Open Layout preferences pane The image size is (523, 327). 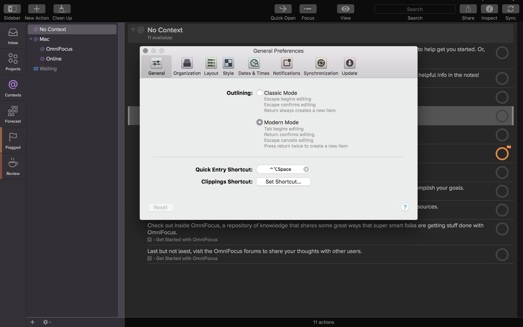pyautogui.click(x=211, y=66)
